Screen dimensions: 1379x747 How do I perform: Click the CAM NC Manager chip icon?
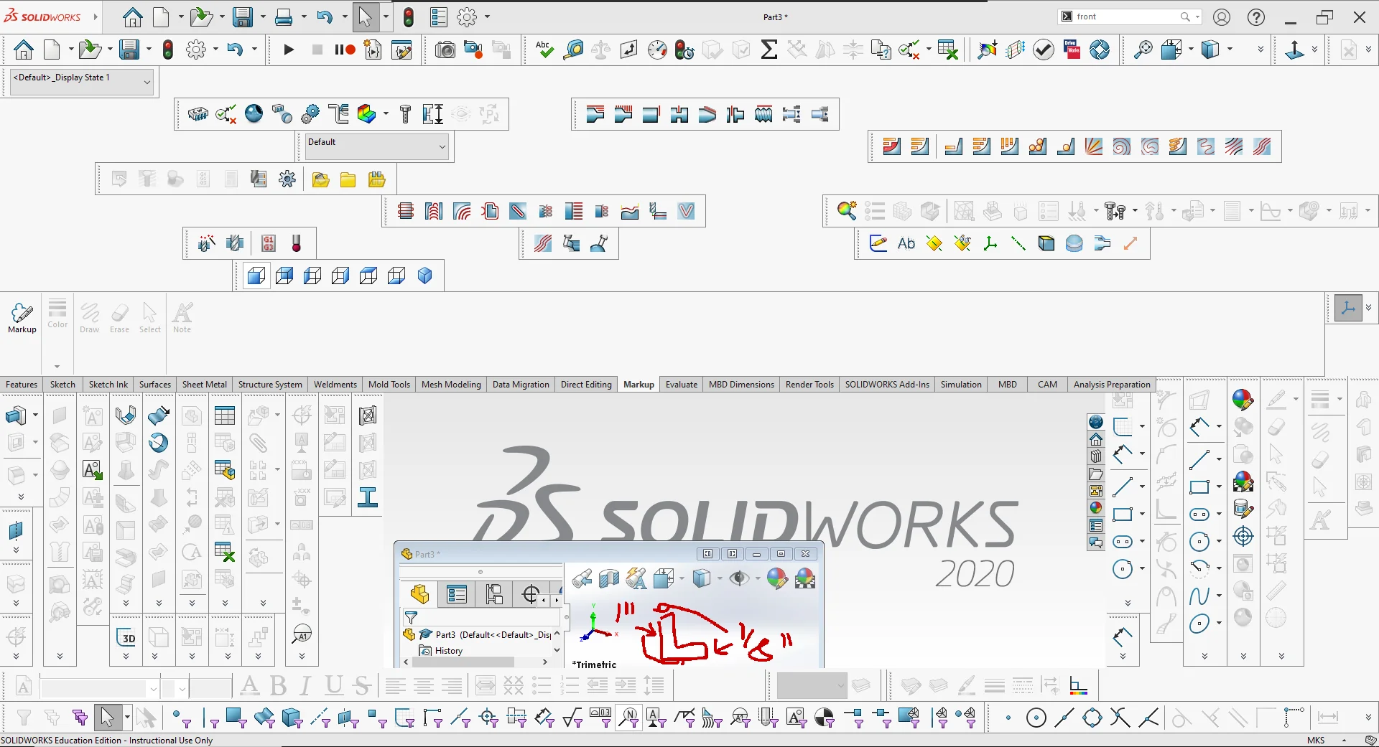(x=198, y=114)
